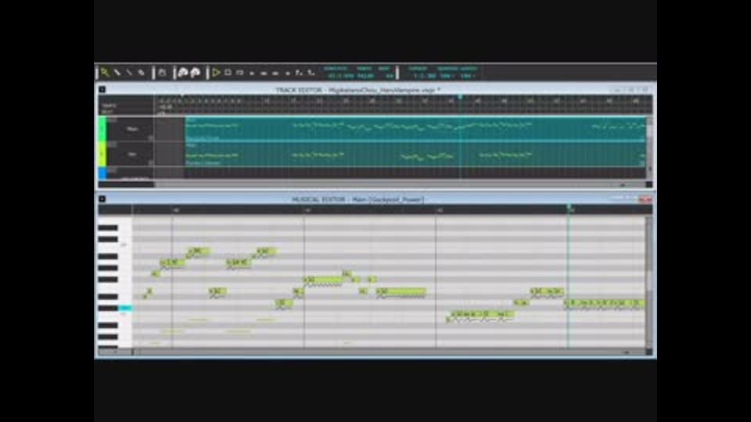Collapse the Musical Editor panel via corner icon
Screen dimensions: 751x422
pyautogui.click(x=102, y=199)
